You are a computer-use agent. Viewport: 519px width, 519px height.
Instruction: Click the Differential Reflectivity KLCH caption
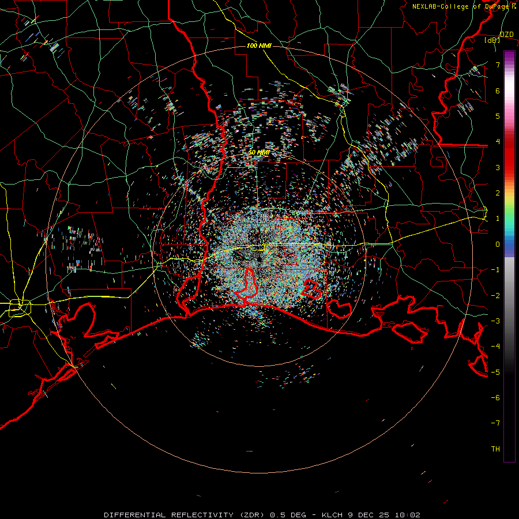[x=262, y=515]
